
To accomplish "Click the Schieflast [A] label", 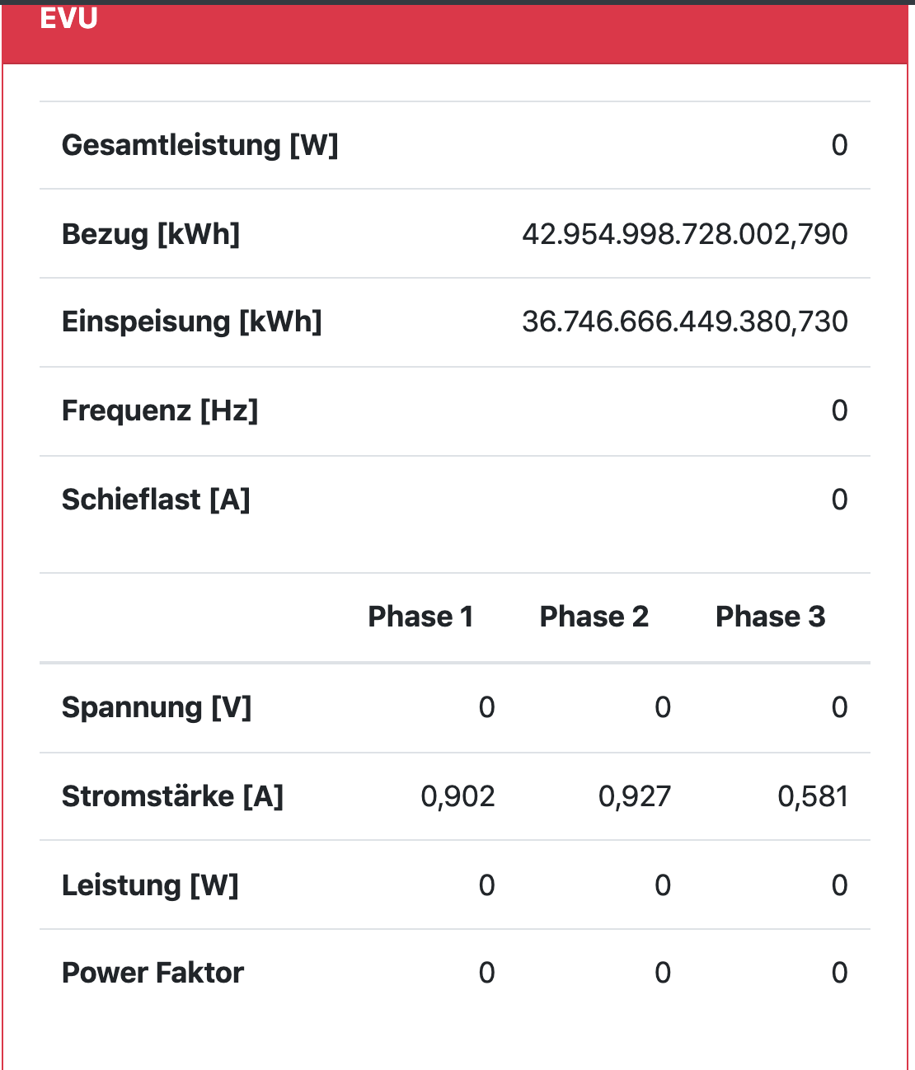I will click(x=156, y=500).
